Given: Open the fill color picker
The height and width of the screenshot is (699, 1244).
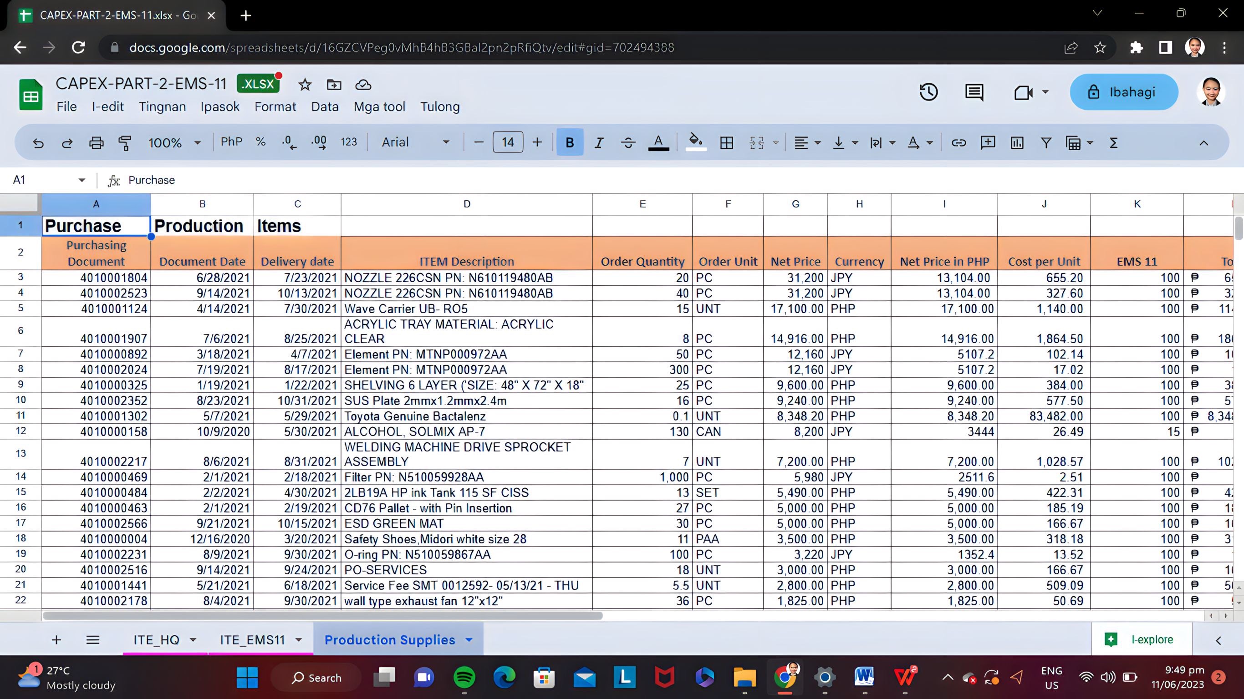Looking at the screenshot, I should pos(695,142).
